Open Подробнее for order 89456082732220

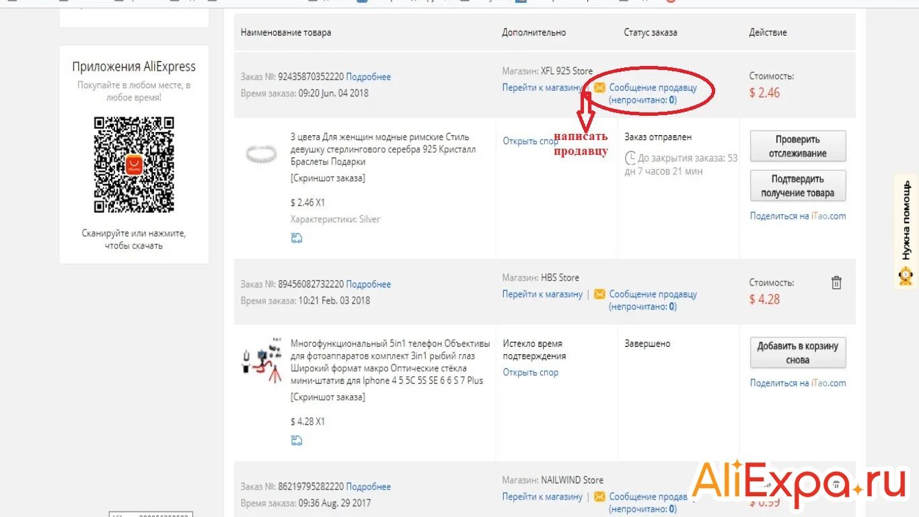369,284
